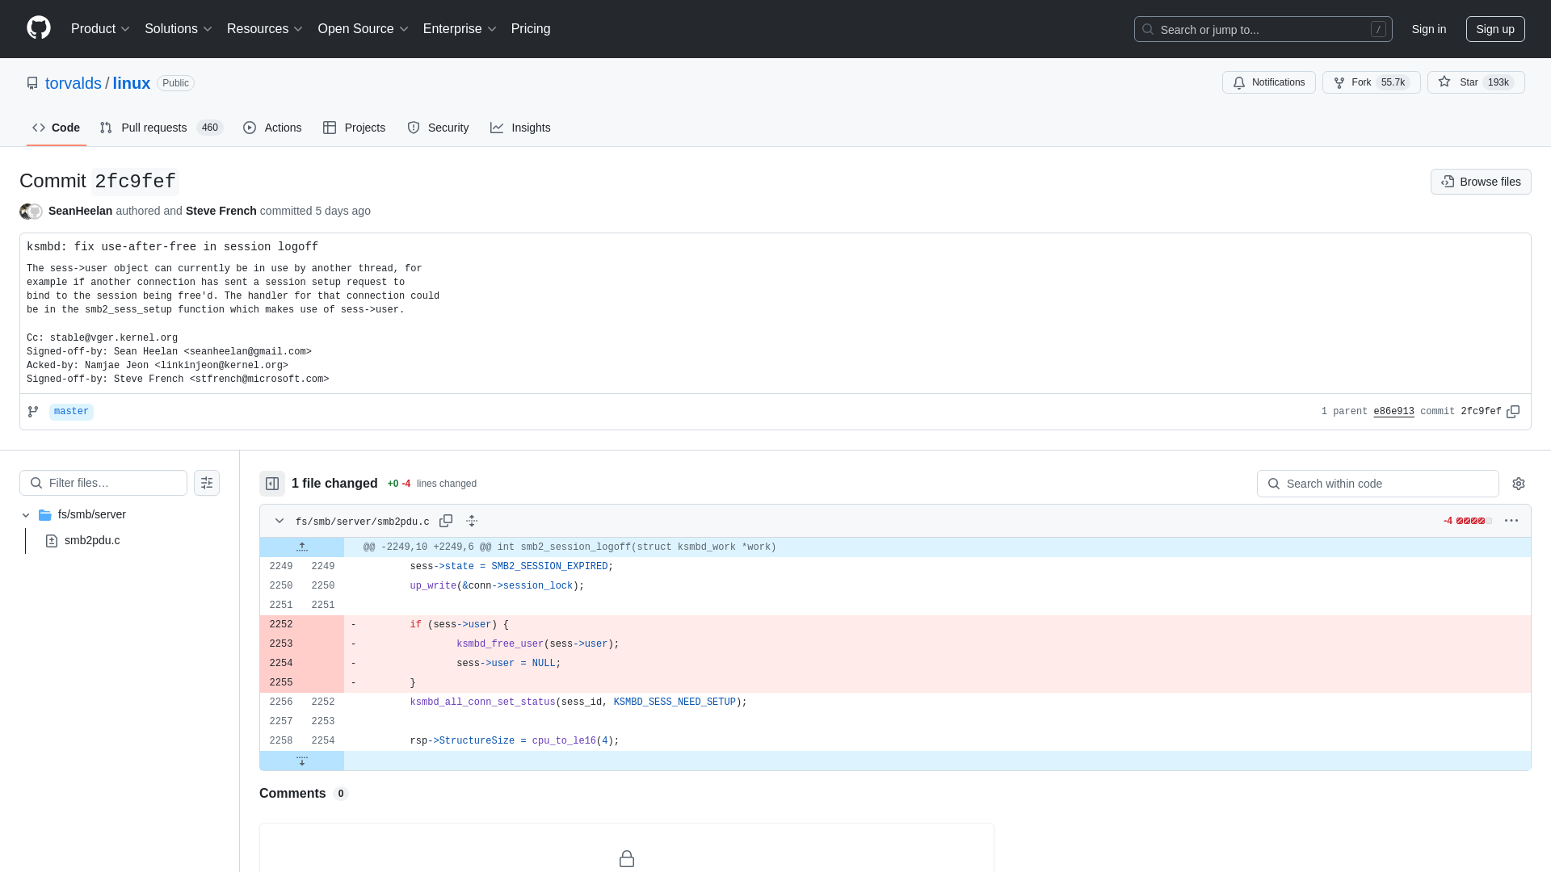Click the Sign in link

tap(1429, 29)
